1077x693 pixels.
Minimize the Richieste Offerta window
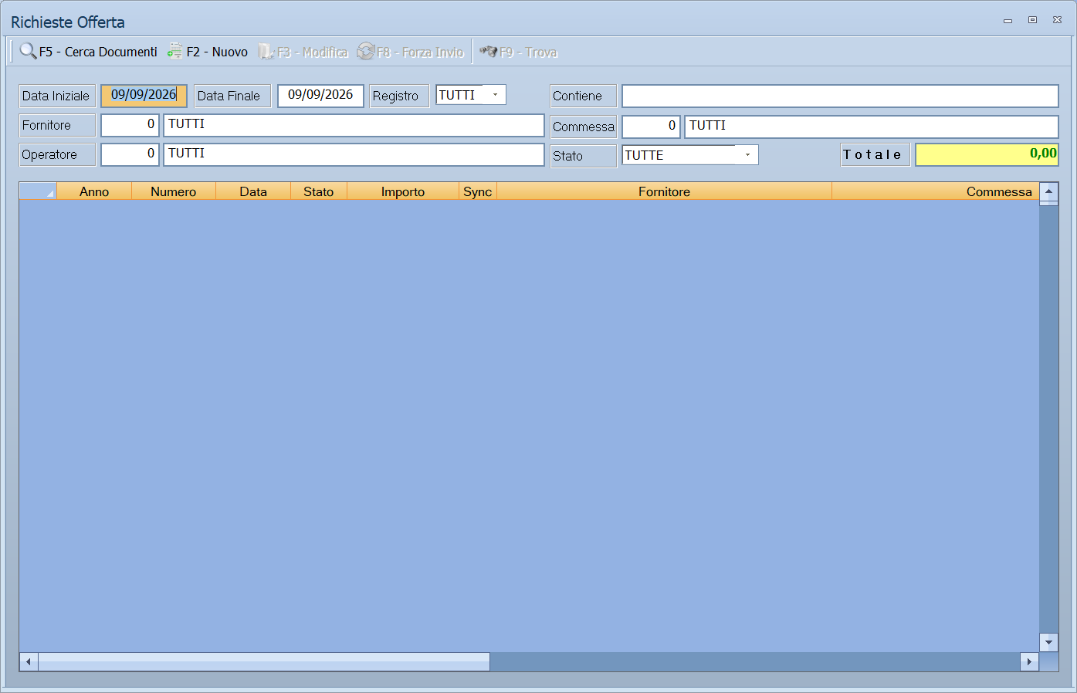[x=1008, y=21]
